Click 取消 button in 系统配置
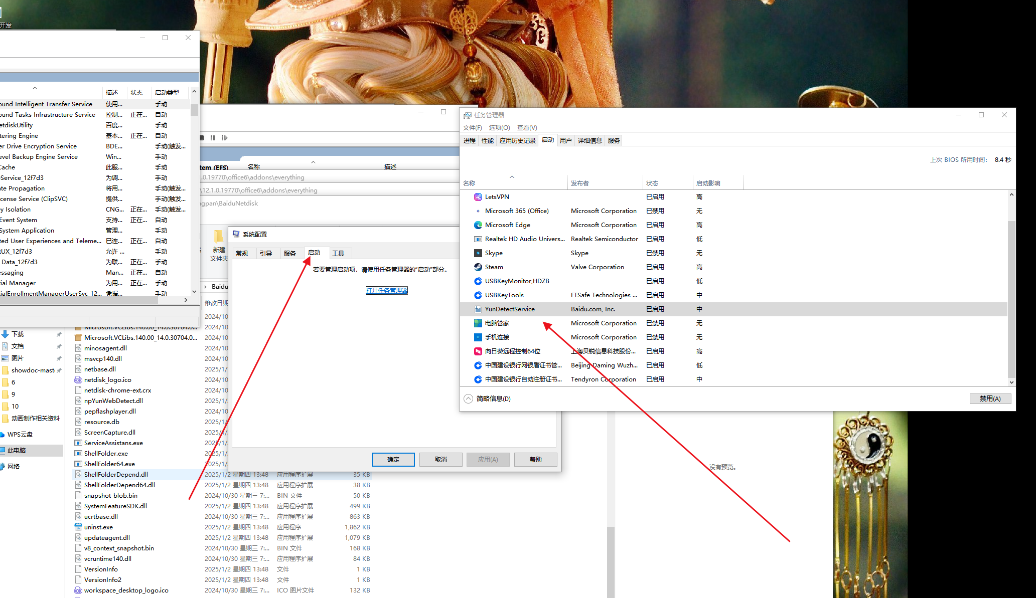 tap(441, 460)
